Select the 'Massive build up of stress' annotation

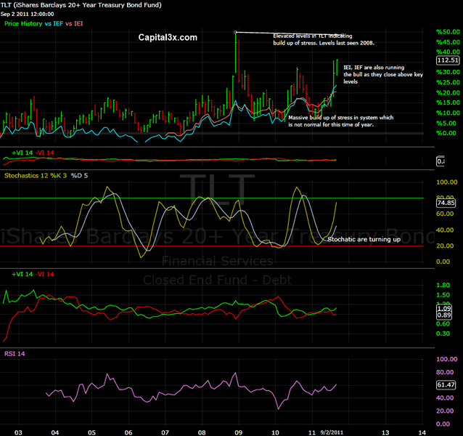340,121
